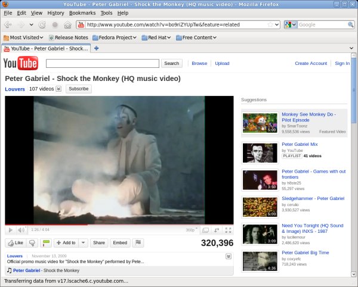358x287 pixels.
Task: Click the magnifier icon in search bar
Action: point(351,24)
